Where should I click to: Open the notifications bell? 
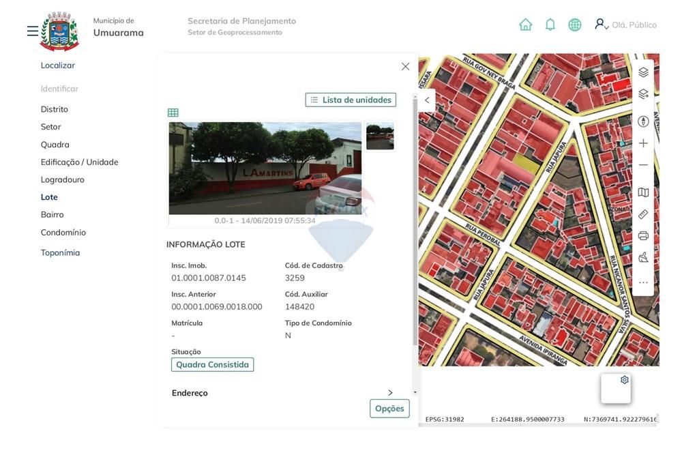point(550,24)
